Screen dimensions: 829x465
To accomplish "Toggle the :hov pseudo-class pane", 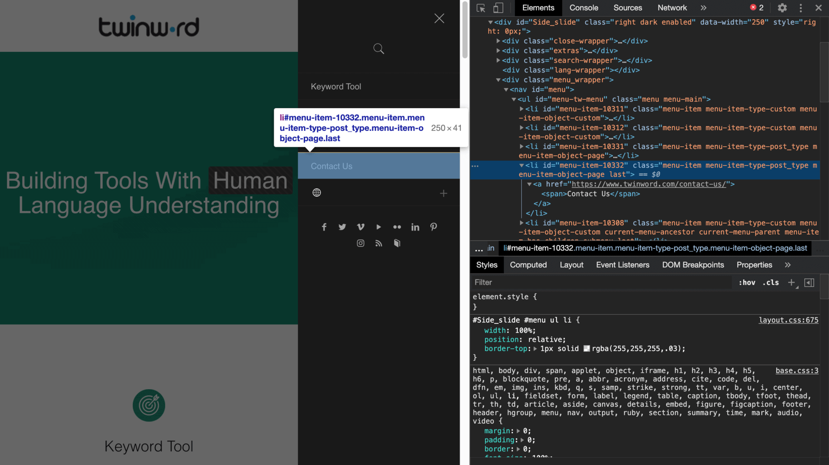I will (747, 282).
